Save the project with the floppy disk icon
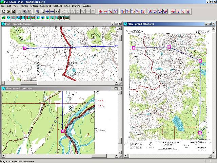Screen dimensions: 217x163 [x=14, y=11]
